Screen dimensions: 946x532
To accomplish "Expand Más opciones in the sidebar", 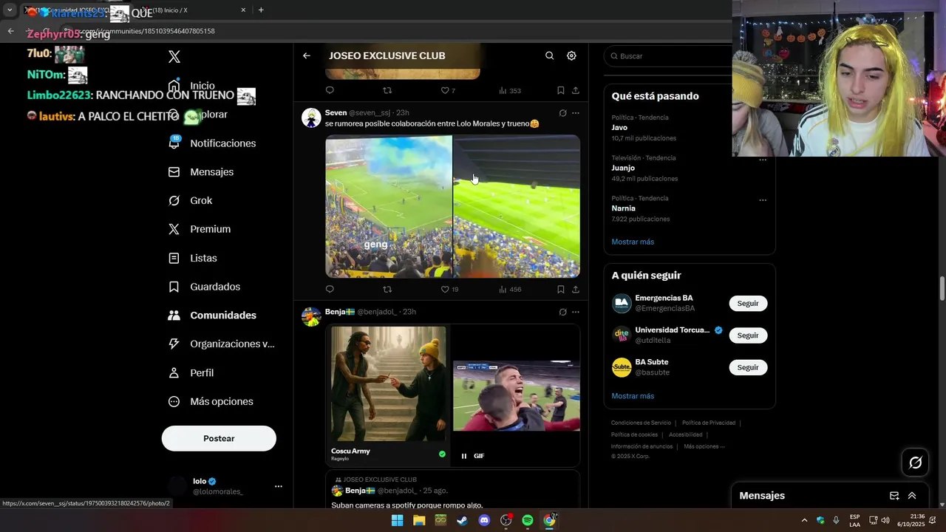I will pos(211,401).
